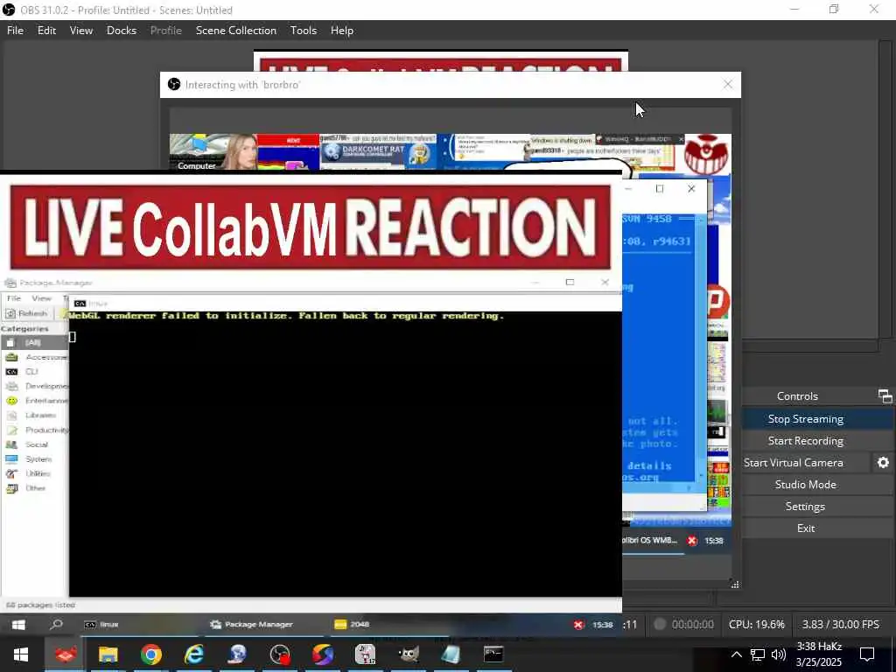The width and height of the screenshot is (896, 672).
Task: Click the taskbar clock showing 3:38
Action: pyautogui.click(x=819, y=654)
